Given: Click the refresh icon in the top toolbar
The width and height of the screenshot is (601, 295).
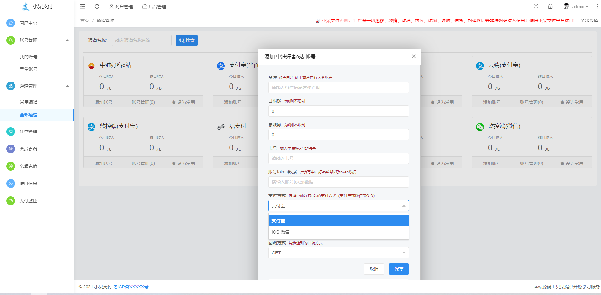Looking at the screenshot, I should (97, 6).
